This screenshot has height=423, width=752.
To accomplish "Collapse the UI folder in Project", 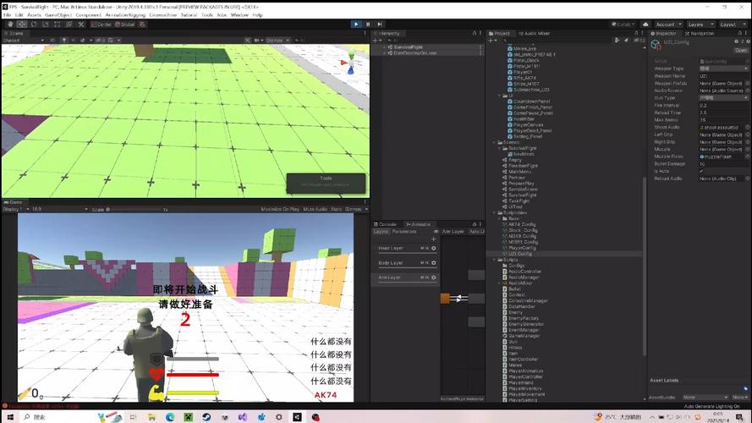I will (x=499, y=96).
